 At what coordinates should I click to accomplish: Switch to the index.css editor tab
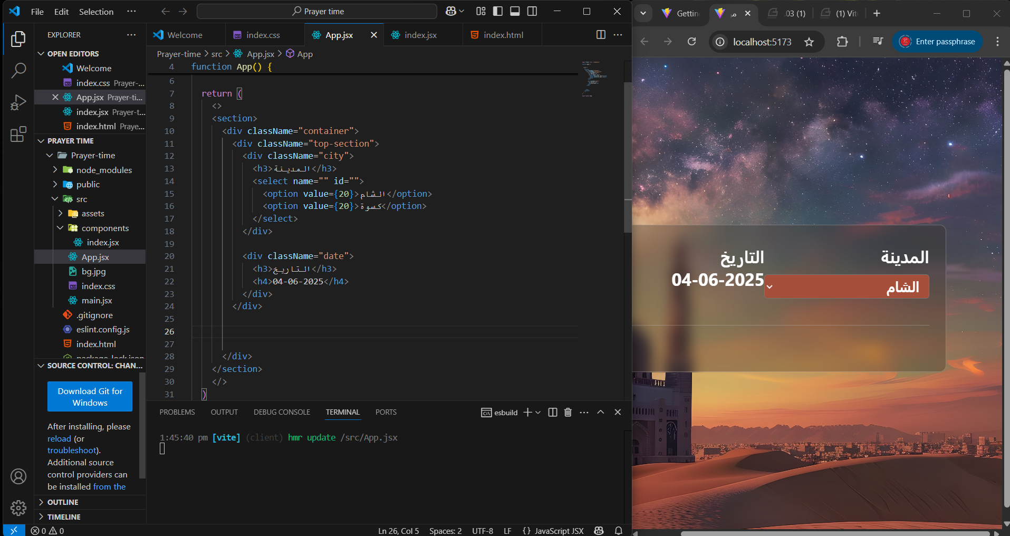tap(263, 35)
